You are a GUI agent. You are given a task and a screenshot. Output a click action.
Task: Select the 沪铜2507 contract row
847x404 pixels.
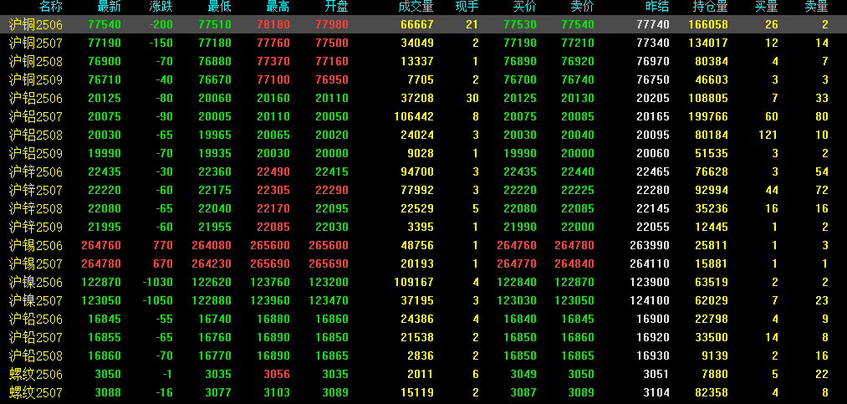point(423,43)
